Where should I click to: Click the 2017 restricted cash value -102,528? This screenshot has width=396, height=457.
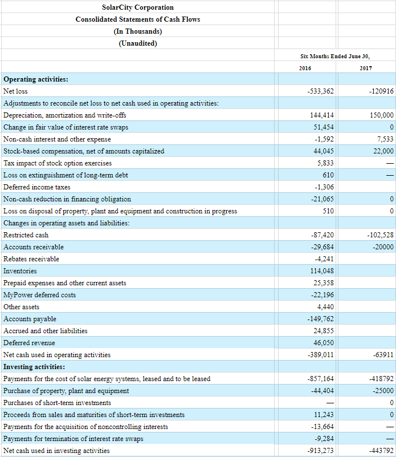point(380,235)
